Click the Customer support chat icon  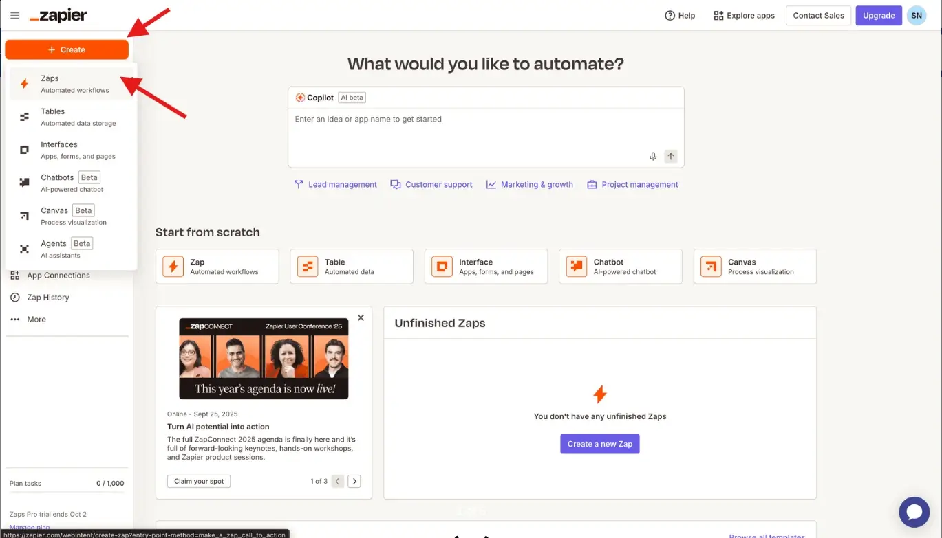click(x=396, y=185)
